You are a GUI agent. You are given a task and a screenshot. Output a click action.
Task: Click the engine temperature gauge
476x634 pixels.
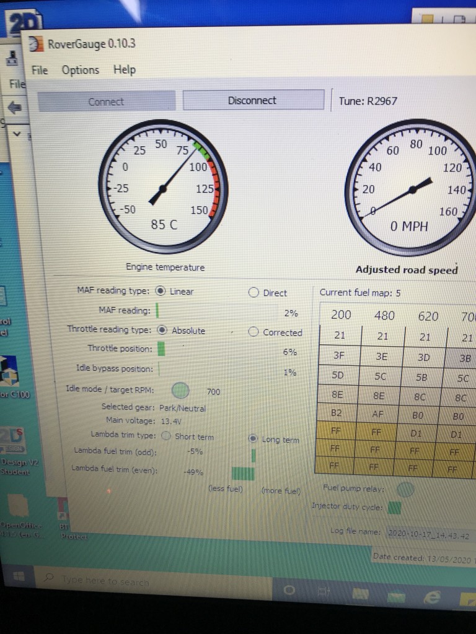[163, 186]
